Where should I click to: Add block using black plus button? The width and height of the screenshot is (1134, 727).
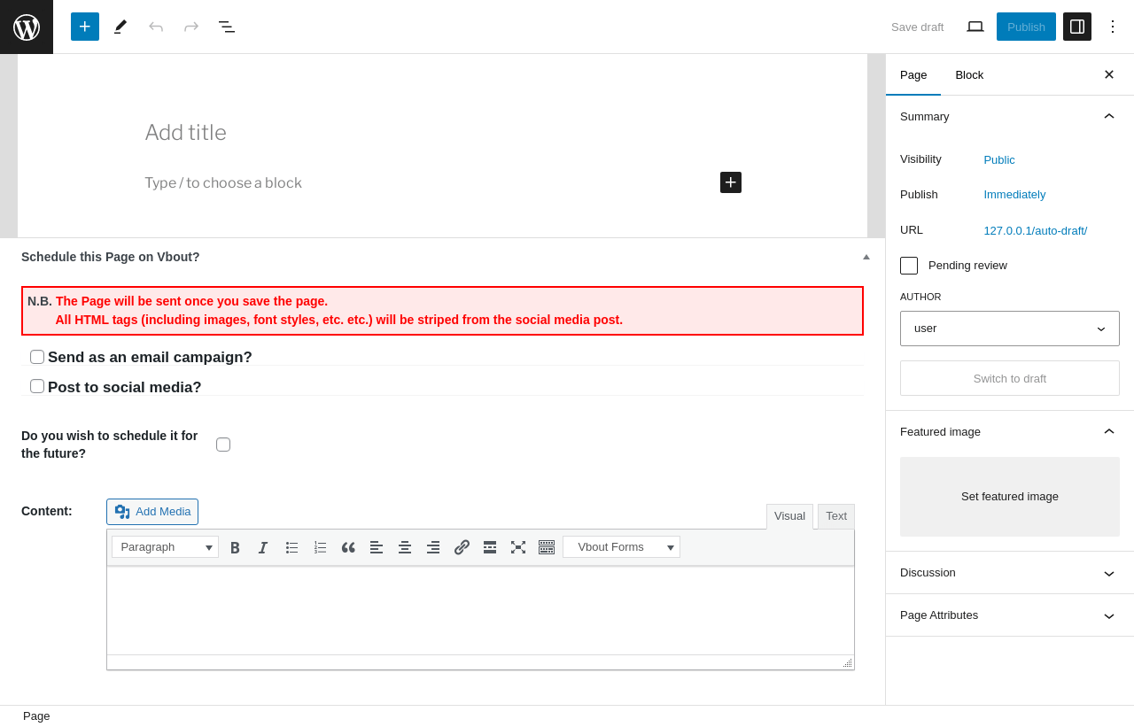pos(731,182)
